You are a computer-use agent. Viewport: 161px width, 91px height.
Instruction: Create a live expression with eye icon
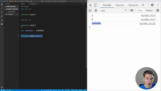point(132,10)
